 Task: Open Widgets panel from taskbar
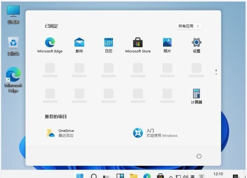(x=120, y=176)
